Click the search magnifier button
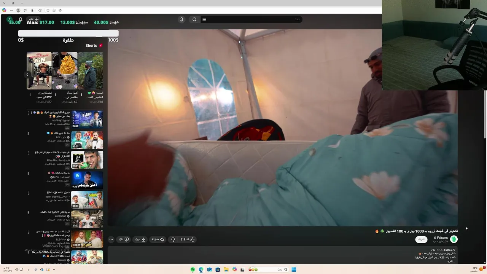The width and height of the screenshot is (487, 274). pos(194,19)
